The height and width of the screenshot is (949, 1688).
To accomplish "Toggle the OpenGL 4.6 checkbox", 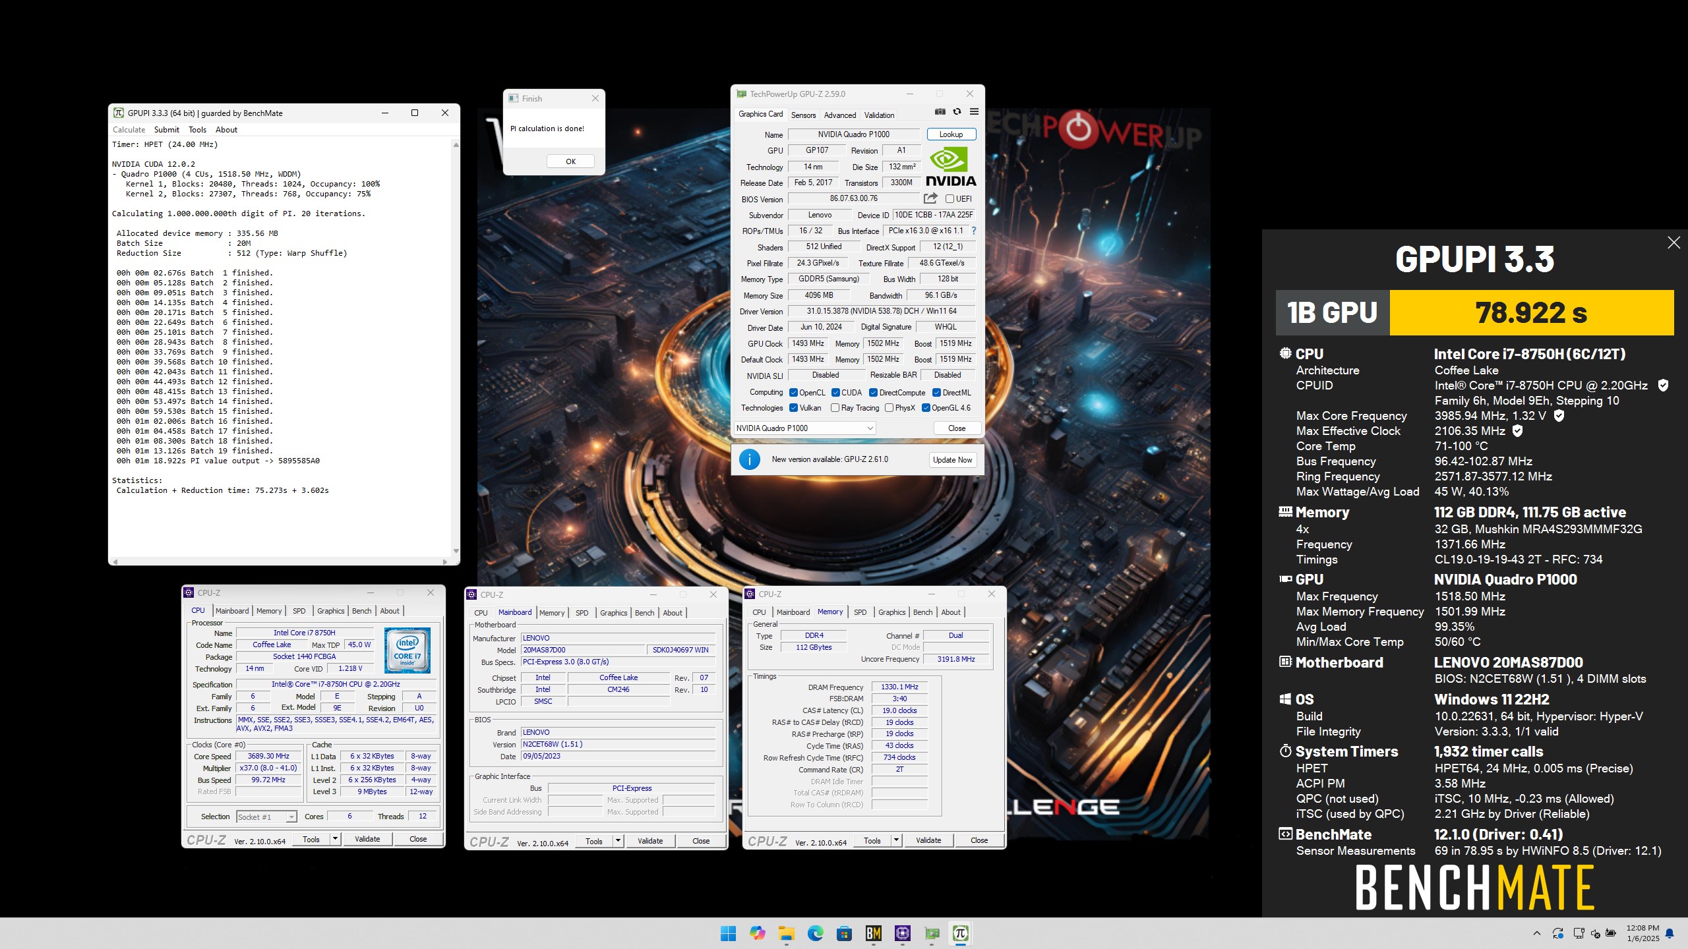I will coord(926,408).
